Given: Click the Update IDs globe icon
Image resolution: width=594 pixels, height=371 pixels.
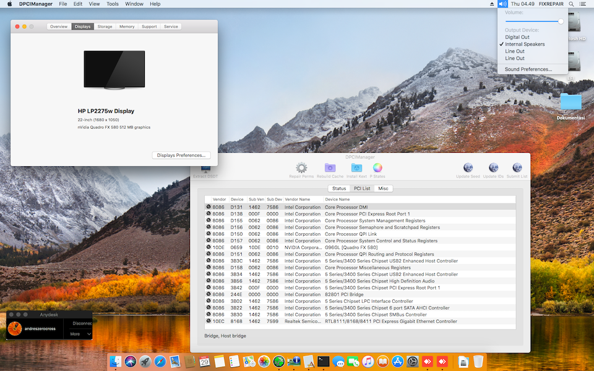Looking at the screenshot, I should [493, 168].
